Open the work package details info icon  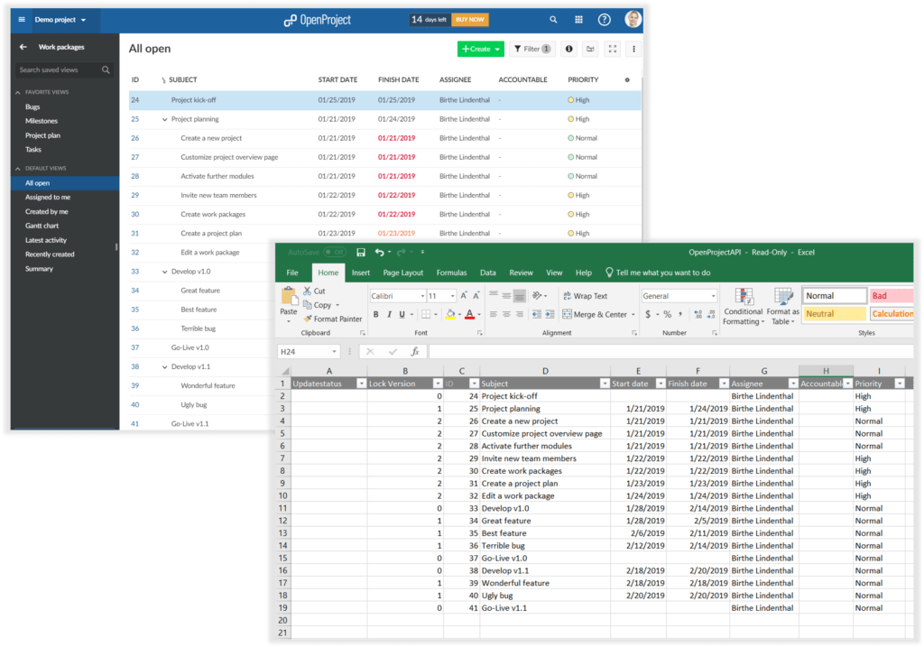pos(568,49)
